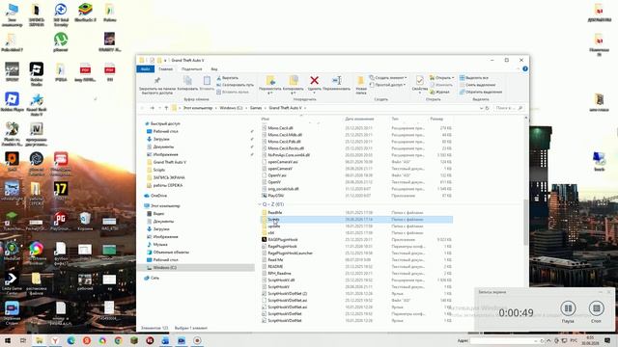Switch to the Share (Поделиться) ribbon tab

pyautogui.click(x=191, y=69)
